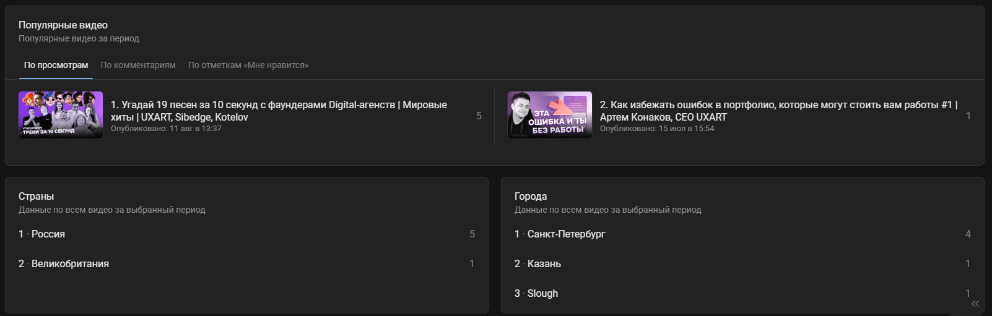This screenshot has height=316, width=992.
Task: Click the «Популярные видео» heading
Action: 63,25
